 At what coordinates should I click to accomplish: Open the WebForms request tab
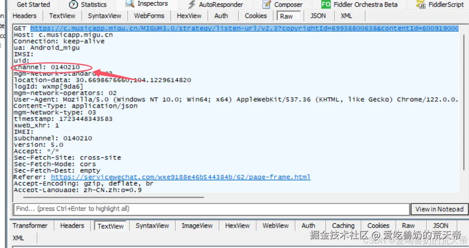click(149, 16)
